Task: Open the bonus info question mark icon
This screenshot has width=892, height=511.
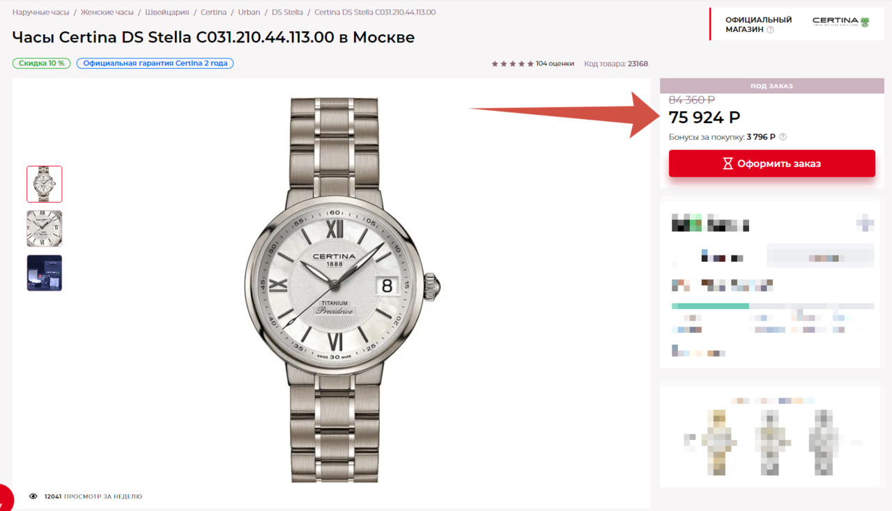Action: pos(783,137)
